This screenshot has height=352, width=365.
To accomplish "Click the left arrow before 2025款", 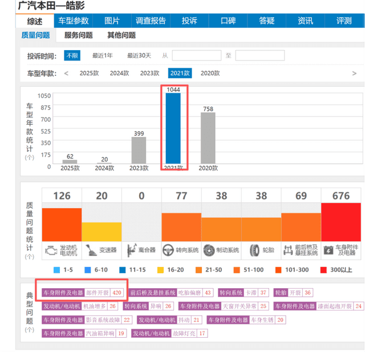I will 66,73.
